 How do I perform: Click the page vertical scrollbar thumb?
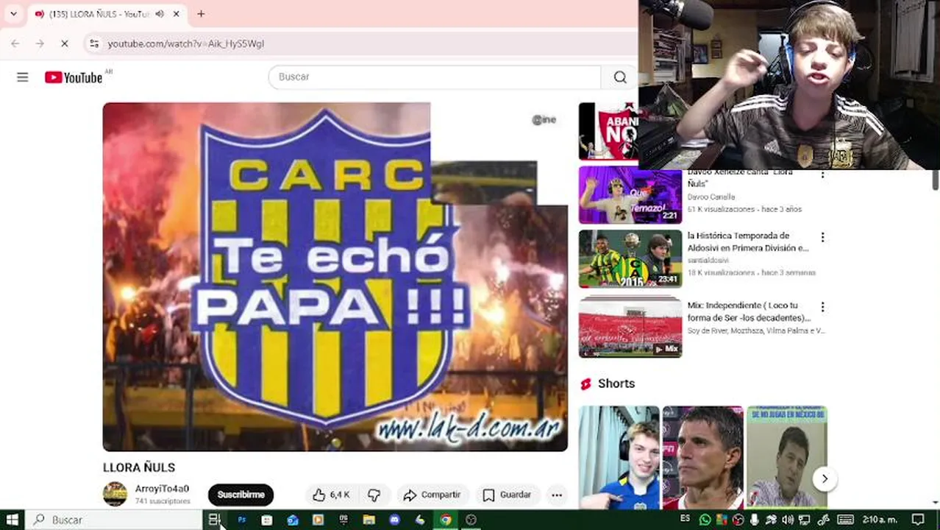tap(936, 179)
